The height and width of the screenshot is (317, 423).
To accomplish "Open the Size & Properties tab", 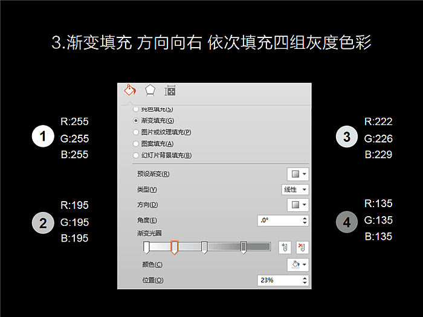I will (170, 91).
